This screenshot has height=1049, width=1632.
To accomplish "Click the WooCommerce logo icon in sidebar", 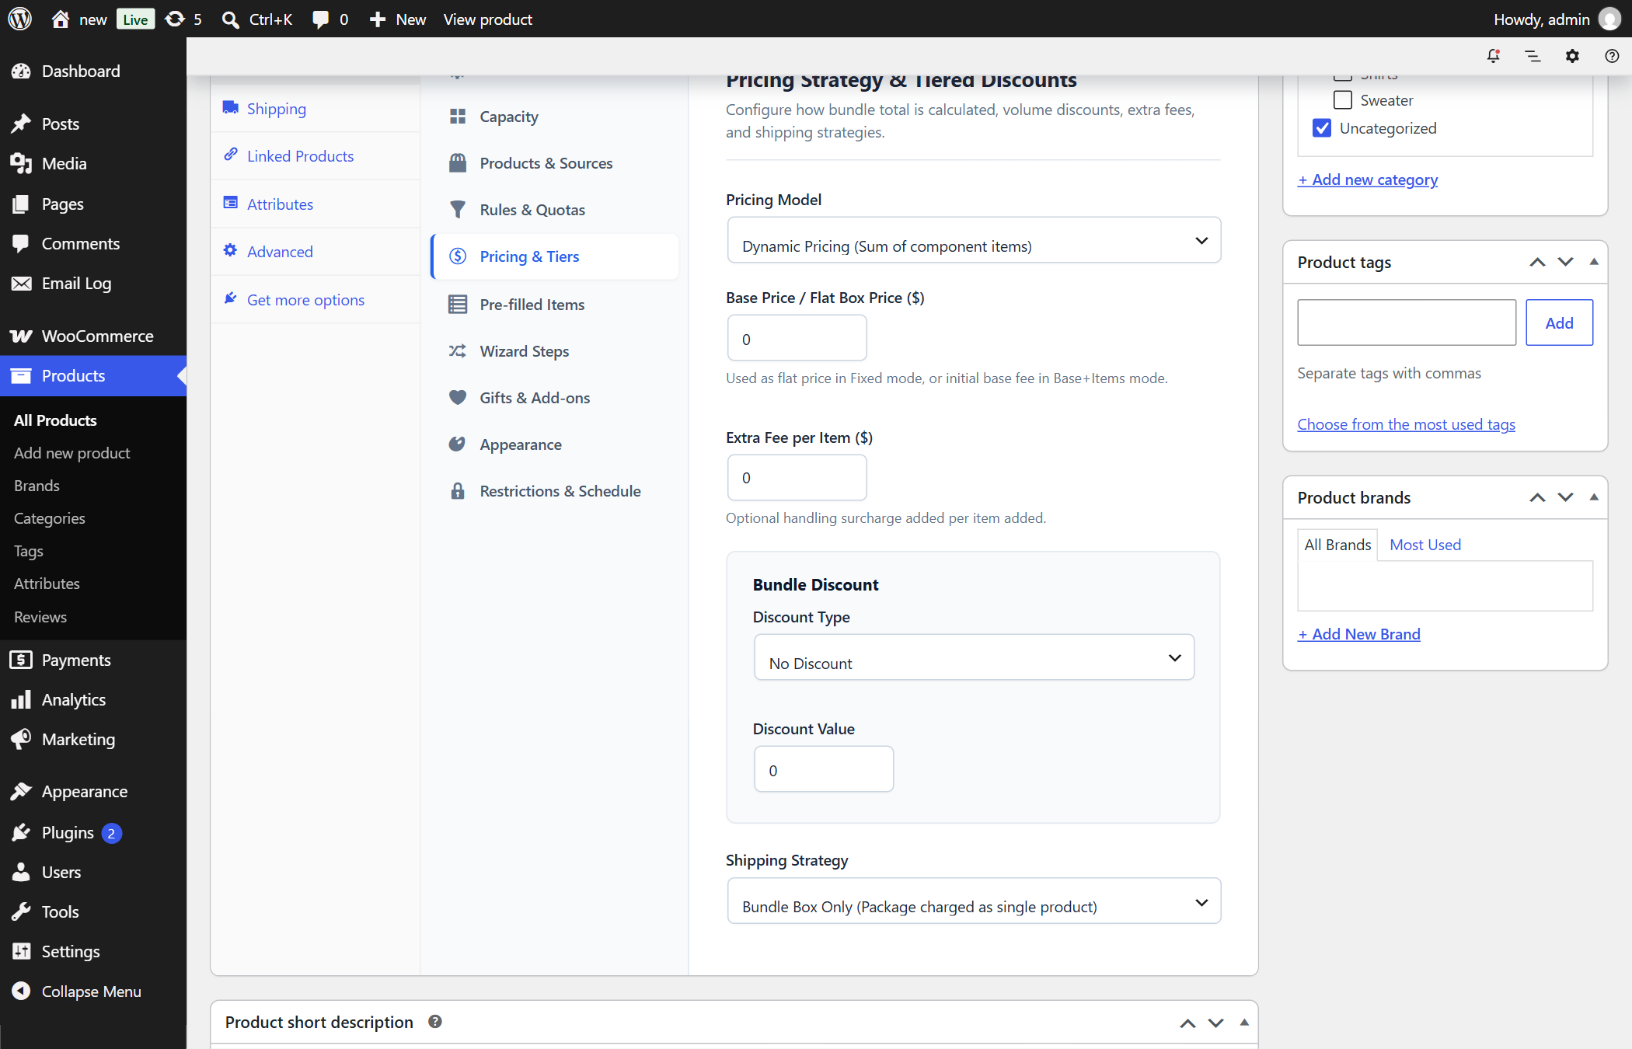I will click(21, 336).
